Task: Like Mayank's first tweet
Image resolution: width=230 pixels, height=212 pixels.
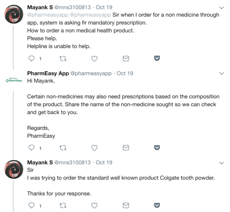Action: (x=95, y=58)
